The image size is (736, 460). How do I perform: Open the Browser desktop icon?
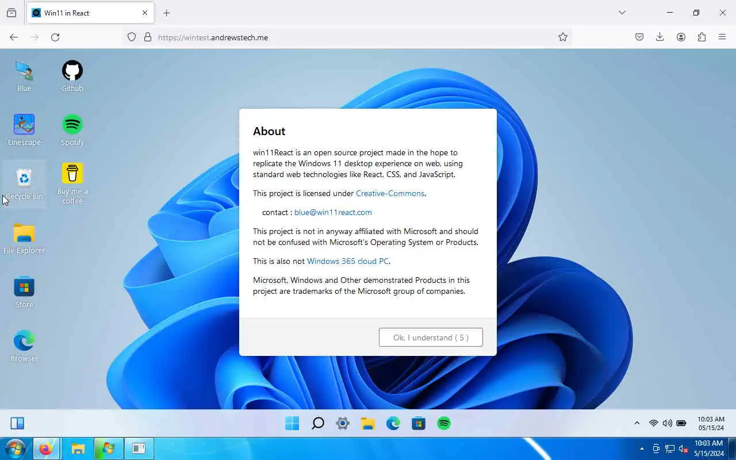24,346
